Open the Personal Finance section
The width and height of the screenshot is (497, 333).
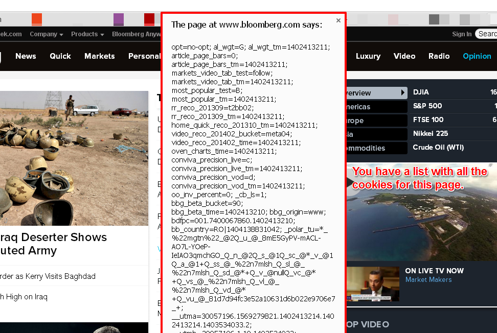(x=145, y=56)
